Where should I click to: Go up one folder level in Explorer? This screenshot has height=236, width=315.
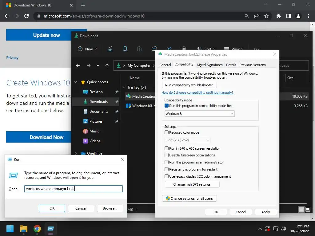click(107, 65)
